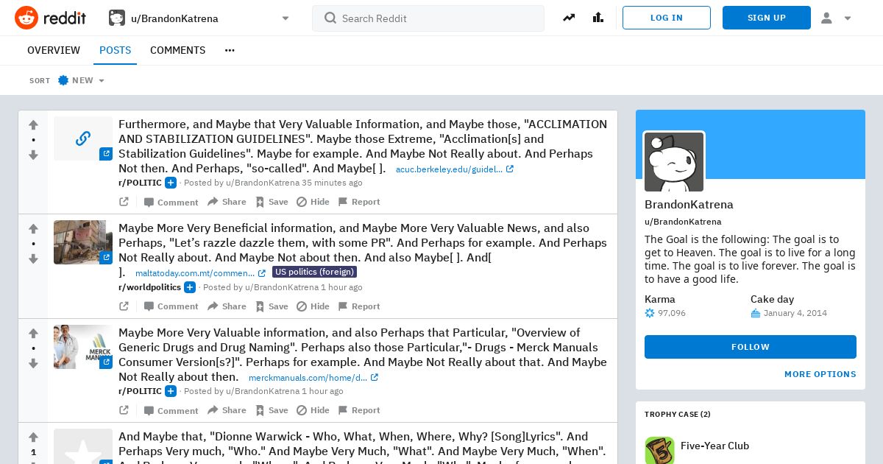Follow the BrandonKatrena profile
The image size is (883, 464).
click(x=751, y=347)
